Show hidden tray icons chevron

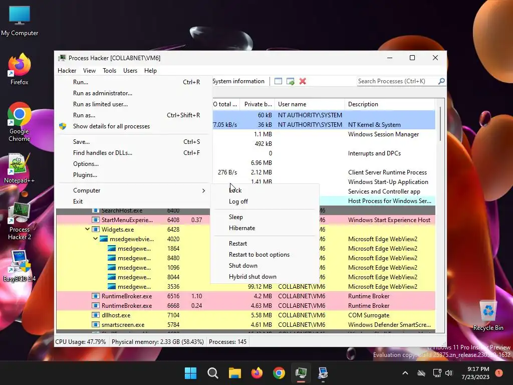pyautogui.click(x=405, y=373)
